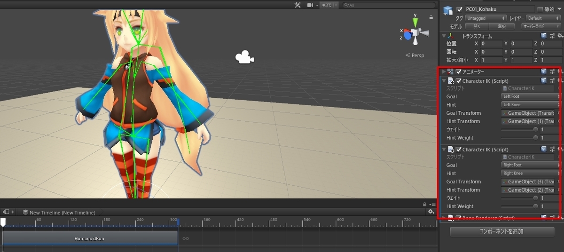Collapse second Character IK (Script) foldout
Image resolution: width=564 pixels, height=252 pixels.
tap(444, 150)
